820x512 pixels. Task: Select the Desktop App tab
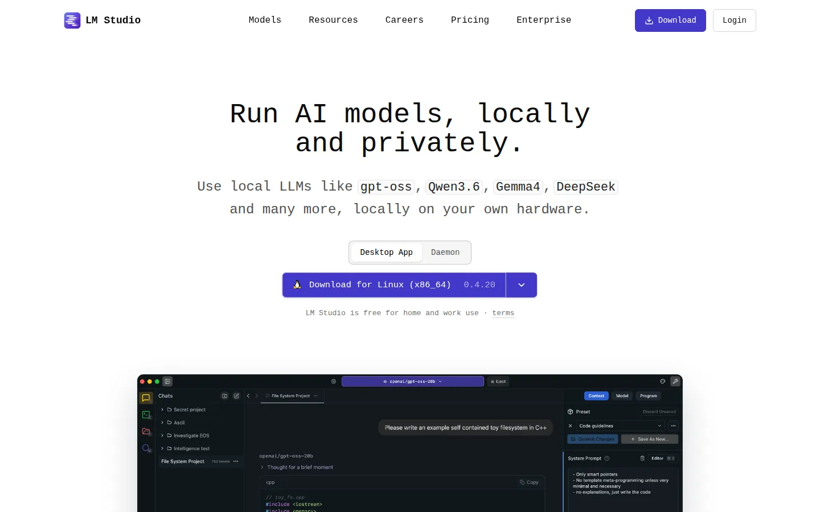click(386, 253)
